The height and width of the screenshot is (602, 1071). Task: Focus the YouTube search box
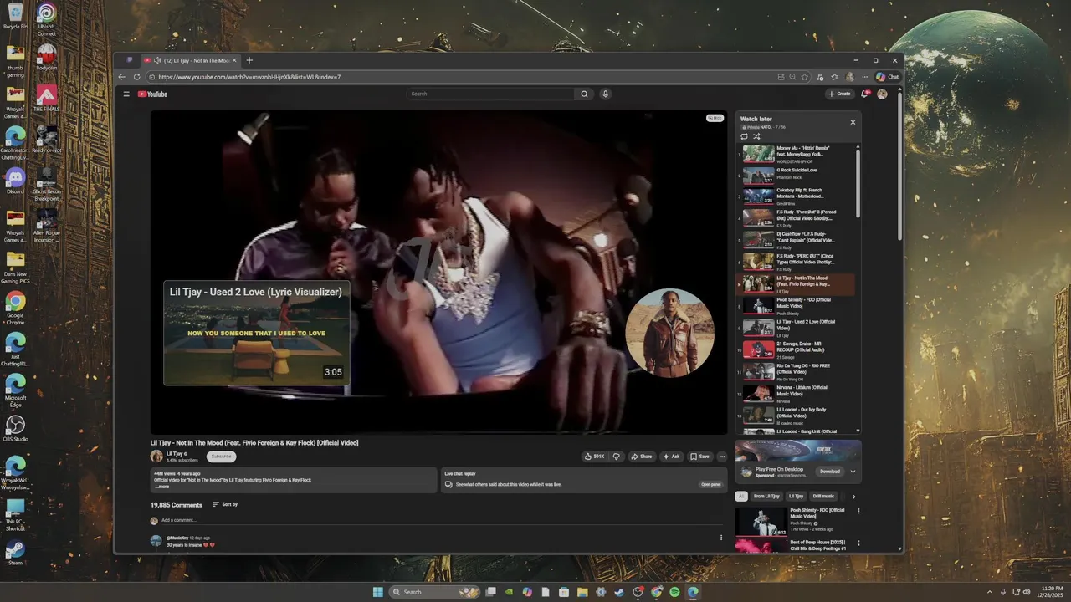[491, 94]
